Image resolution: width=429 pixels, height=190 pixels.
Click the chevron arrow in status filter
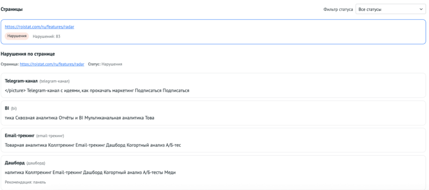(x=421, y=9)
